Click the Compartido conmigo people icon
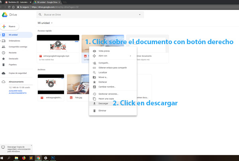 (x=4, y=47)
